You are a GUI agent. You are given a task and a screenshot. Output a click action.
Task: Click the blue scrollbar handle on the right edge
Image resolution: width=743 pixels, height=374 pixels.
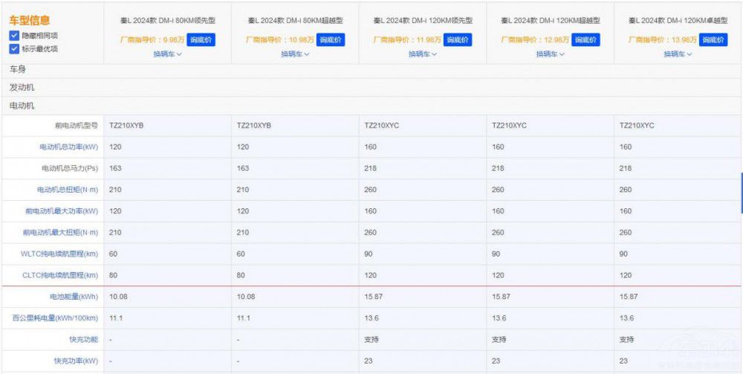coord(741,193)
